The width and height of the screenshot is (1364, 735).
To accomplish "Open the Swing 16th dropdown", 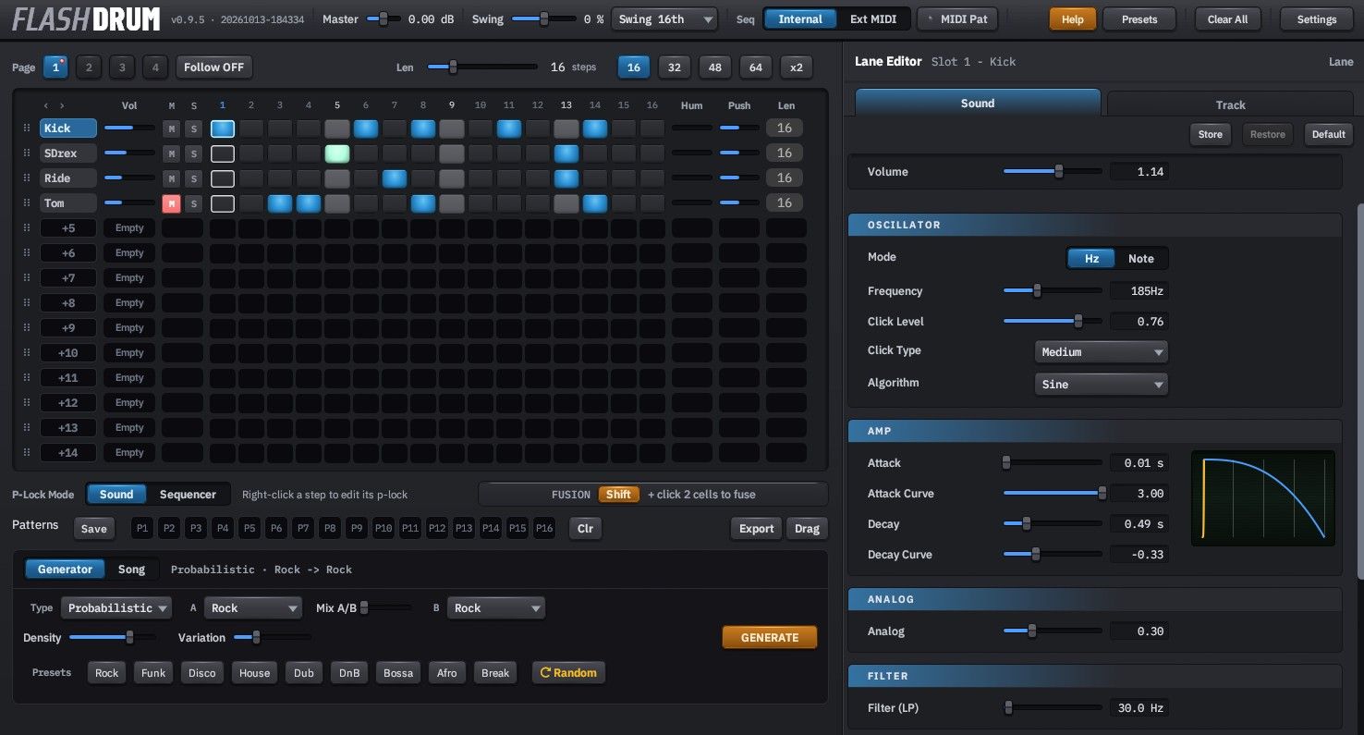I will pyautogui.click(x=664, y=19).
